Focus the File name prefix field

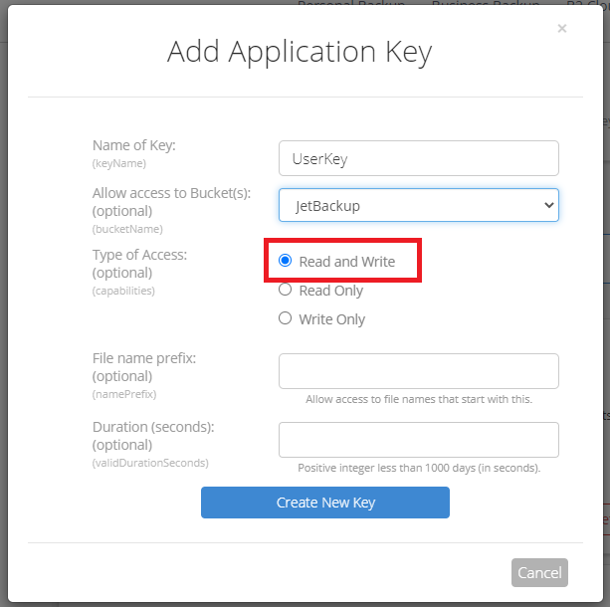pos(418,371)
